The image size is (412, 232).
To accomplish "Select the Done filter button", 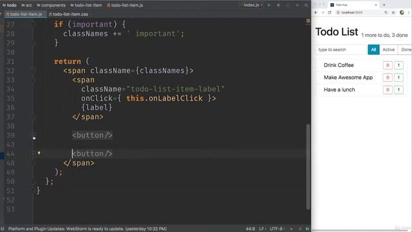I will [406, 50].
